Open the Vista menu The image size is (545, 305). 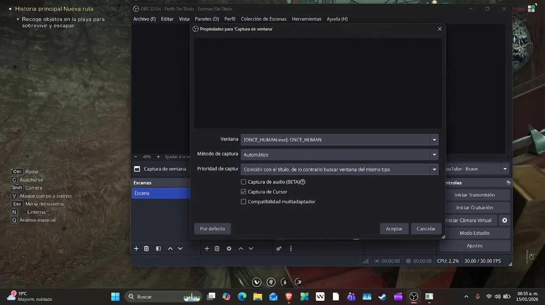[x=184, y=19]
